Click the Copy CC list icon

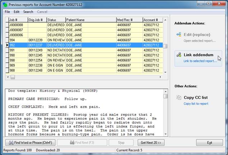[x=179, y=98]
